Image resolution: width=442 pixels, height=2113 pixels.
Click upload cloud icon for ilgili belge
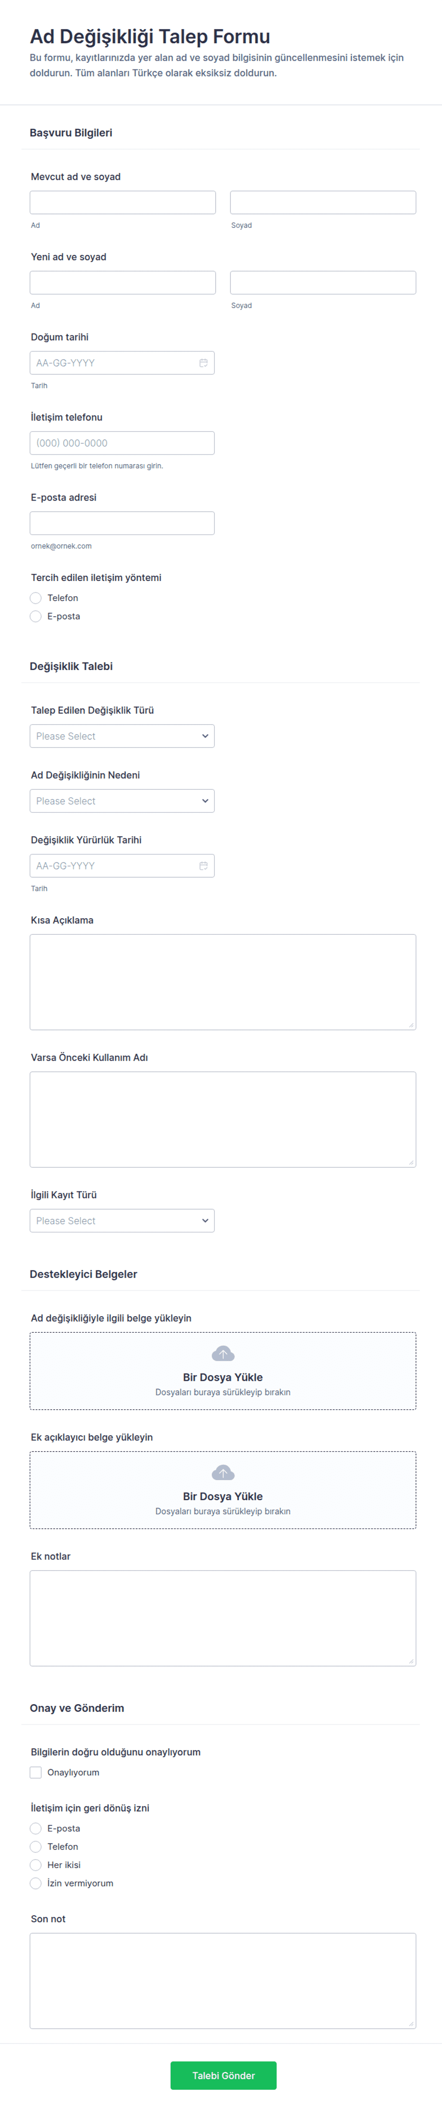223,1354
